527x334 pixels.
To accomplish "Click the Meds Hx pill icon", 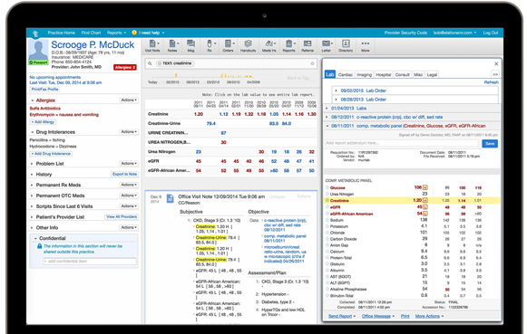I will (x=269, y=45).
